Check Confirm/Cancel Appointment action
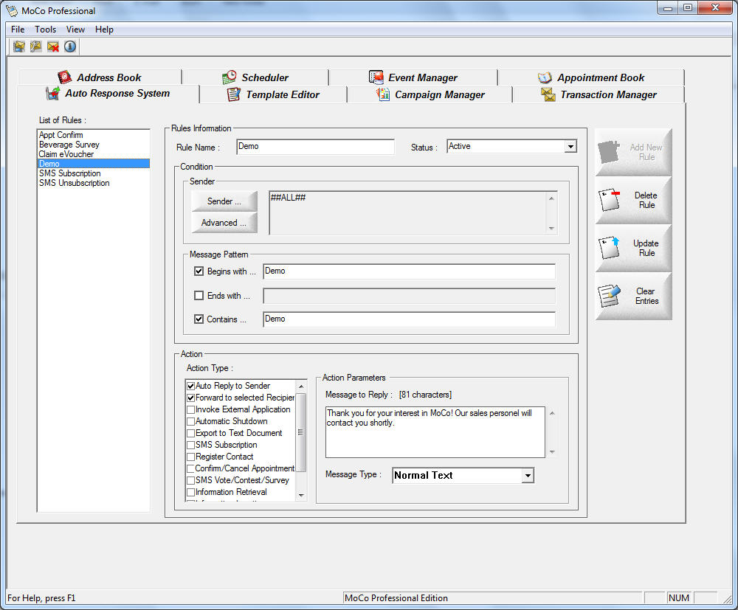Viewport: 738px width, 610px height. click(190, 468)
